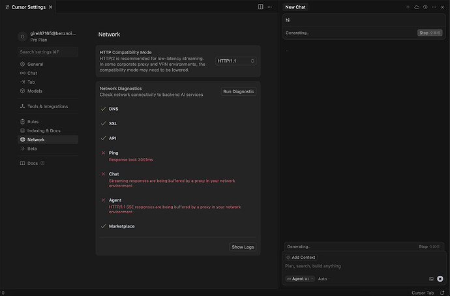Start a new chat with plus icon

click(408, 7)
